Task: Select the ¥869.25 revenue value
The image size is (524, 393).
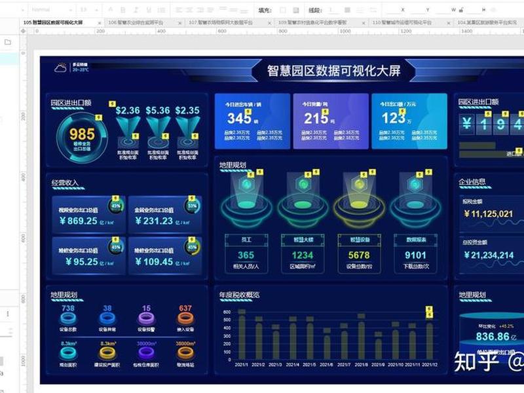Action: coord(78,221)
